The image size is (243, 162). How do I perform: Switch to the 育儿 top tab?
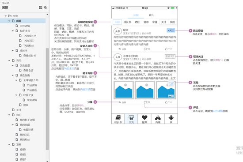pyautogui.click(x=152, y=15)
